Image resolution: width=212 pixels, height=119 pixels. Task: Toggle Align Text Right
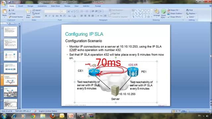[x=89, y=16]
